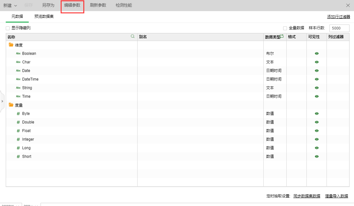Image resolution: width=354 pixels, height=206 pixels.
Task: Toggle visibility eye for Char field
Action: (317, 62)
